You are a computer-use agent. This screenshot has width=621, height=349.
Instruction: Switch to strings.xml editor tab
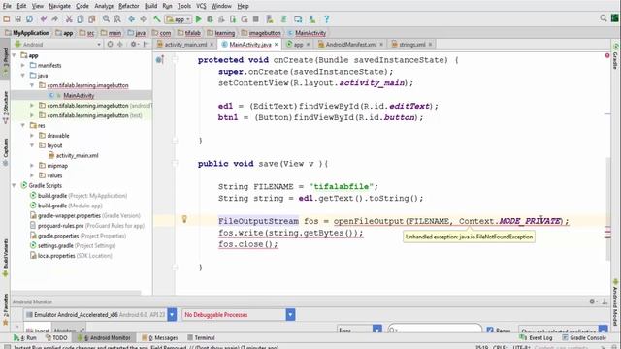click(411, 45)
